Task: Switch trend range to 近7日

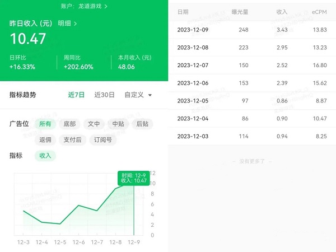Action: pos(76,95)
